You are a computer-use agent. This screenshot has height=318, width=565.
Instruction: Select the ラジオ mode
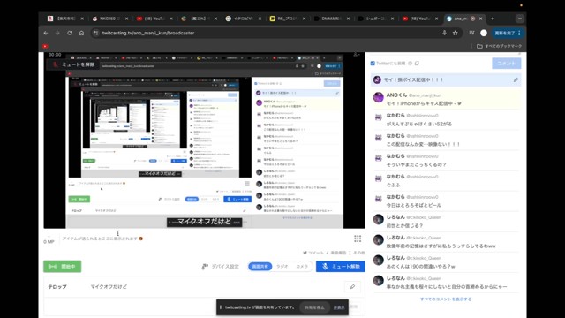(282, 267)
